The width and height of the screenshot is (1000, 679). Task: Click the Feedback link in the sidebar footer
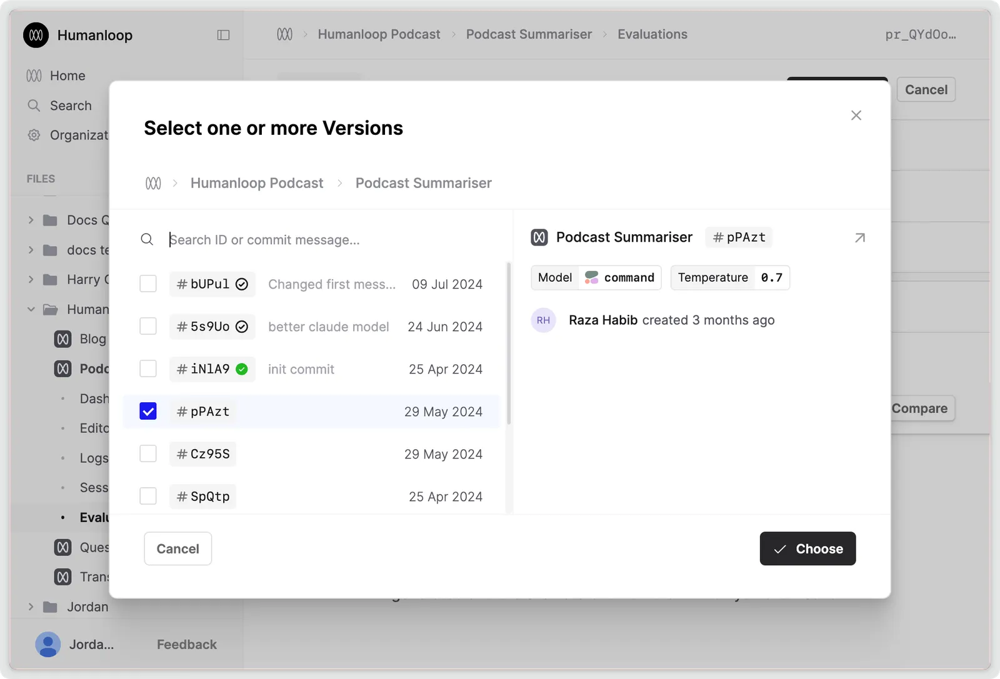(x=187, y=644)
